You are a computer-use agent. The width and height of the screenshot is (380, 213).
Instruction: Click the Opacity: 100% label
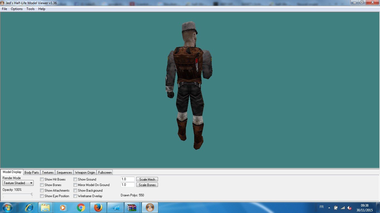tap(12, 190)
